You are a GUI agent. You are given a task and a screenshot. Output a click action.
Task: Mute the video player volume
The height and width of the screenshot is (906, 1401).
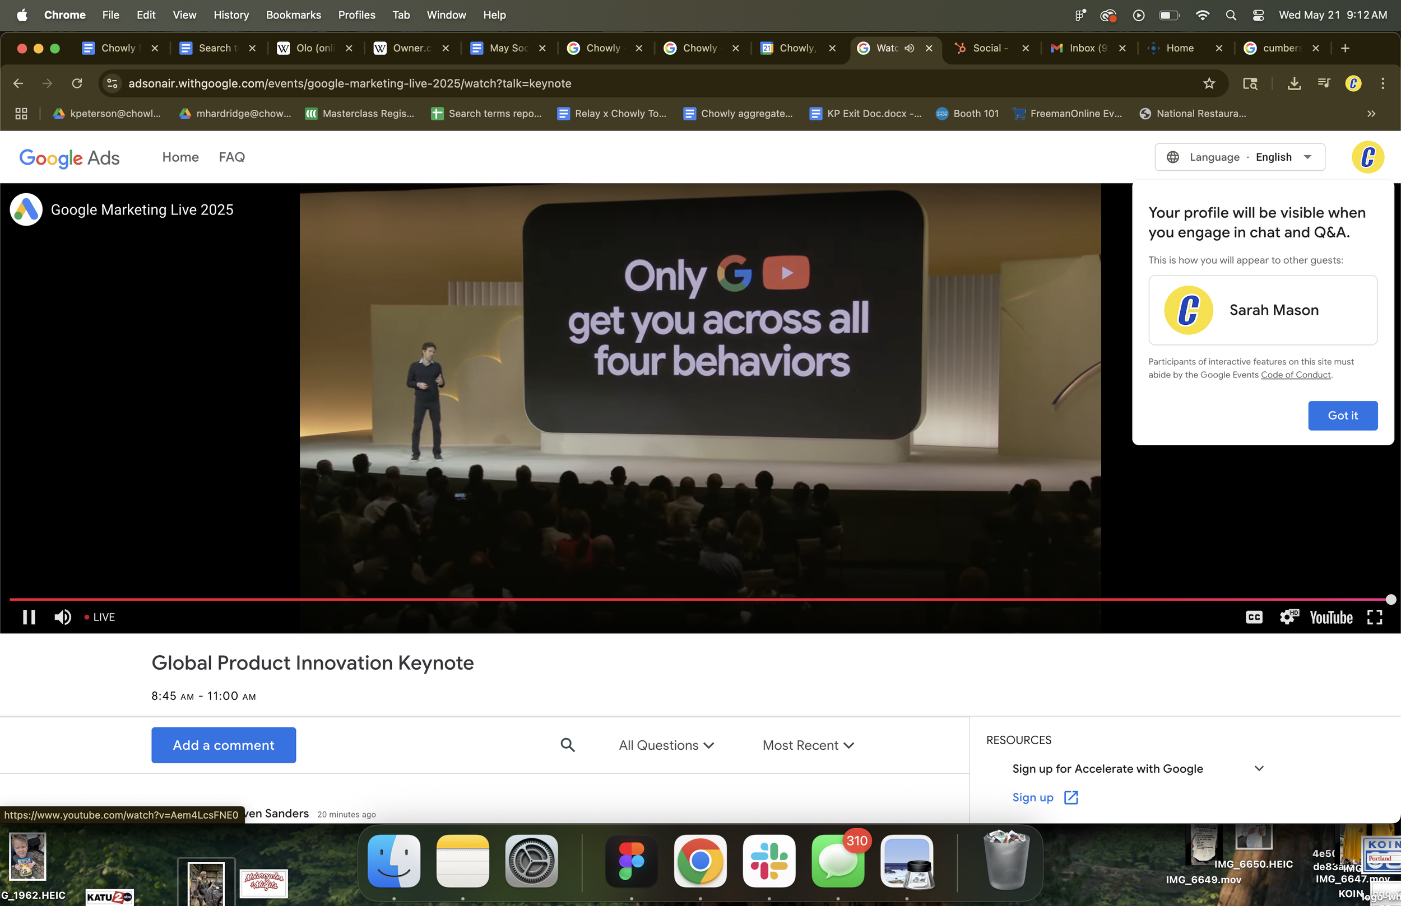[x=62, y=617]
